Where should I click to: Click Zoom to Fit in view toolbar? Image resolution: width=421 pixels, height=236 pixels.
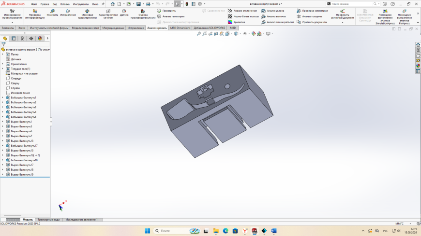pos(199,34)
